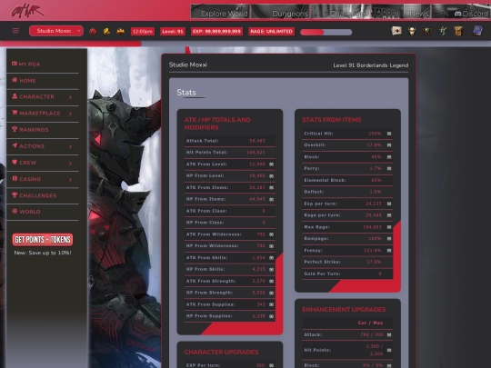Click the icon beside Max Rage

click(389, 227)
